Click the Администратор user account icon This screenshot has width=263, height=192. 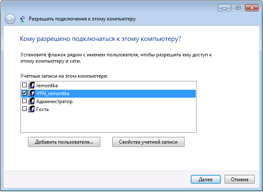click(x=31, y=101)
